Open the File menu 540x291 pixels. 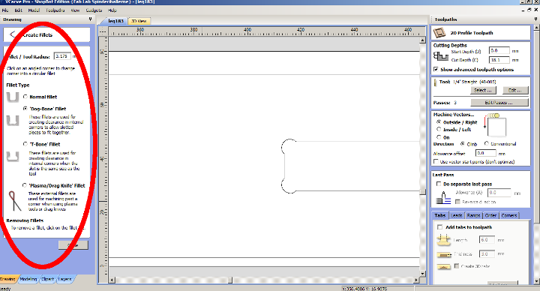coord(5,10)
